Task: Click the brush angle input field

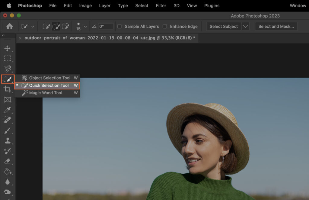Action: [x=106, y=26]
